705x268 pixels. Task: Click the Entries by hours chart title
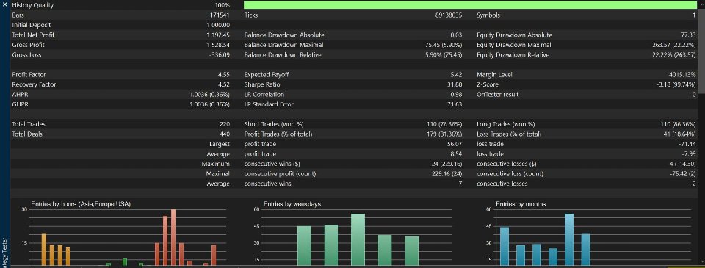(81, 204)
